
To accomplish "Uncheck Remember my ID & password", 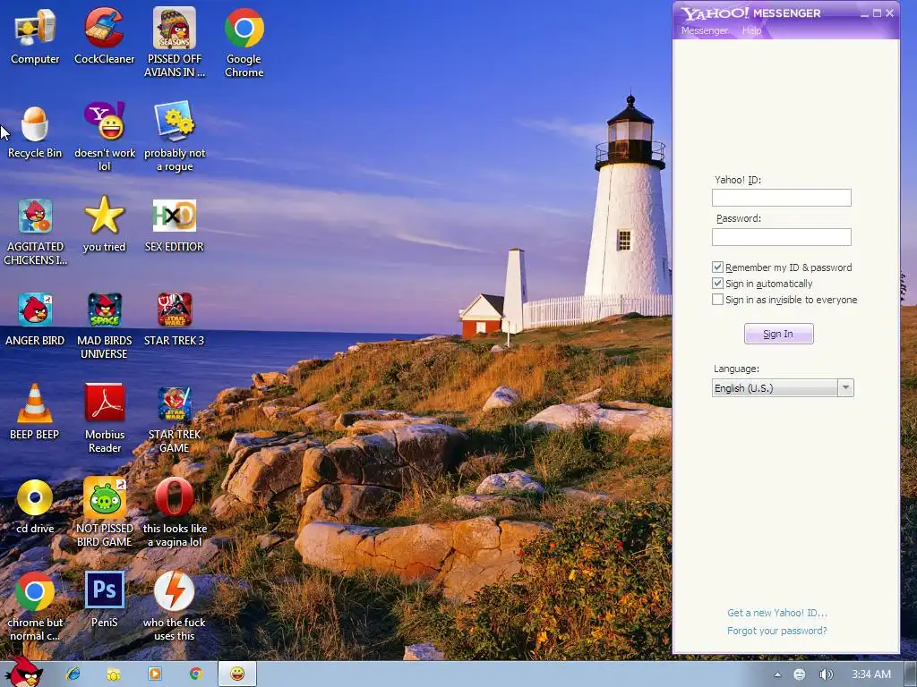I will [717, 267].
